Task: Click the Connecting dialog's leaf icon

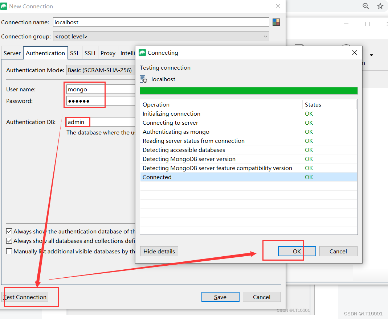Action: (142, 53)
